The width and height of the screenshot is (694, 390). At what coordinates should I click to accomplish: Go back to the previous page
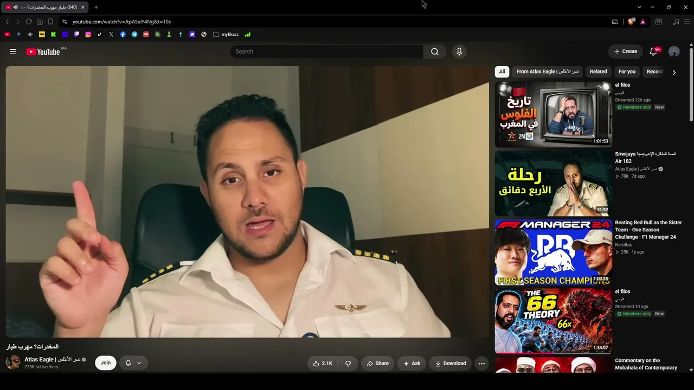click(x=7, y=22)
